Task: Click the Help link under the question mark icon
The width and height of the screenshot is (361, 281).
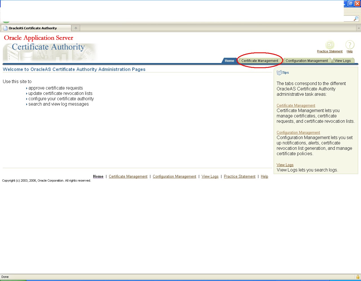Action: point(350,52)
